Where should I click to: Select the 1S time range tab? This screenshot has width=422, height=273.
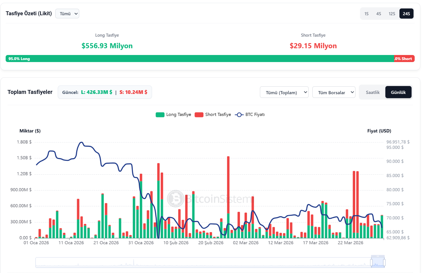[366, 14]
